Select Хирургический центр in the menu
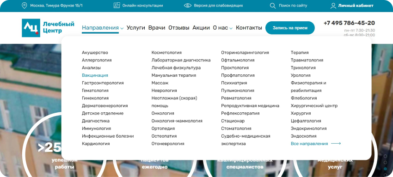 (314, 106)
